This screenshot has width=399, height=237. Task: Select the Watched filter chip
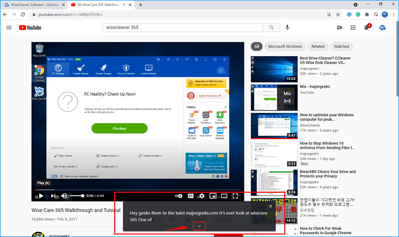[342, 46]
